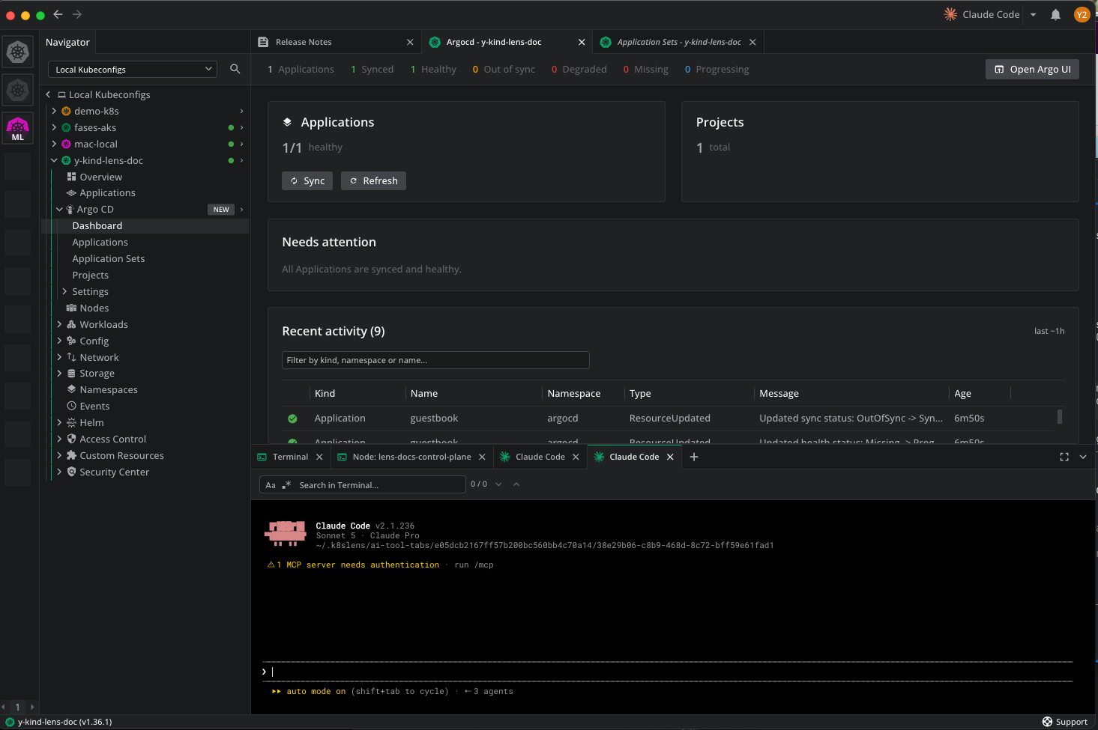Expand the demo-k8s cluster

[54, 111]
